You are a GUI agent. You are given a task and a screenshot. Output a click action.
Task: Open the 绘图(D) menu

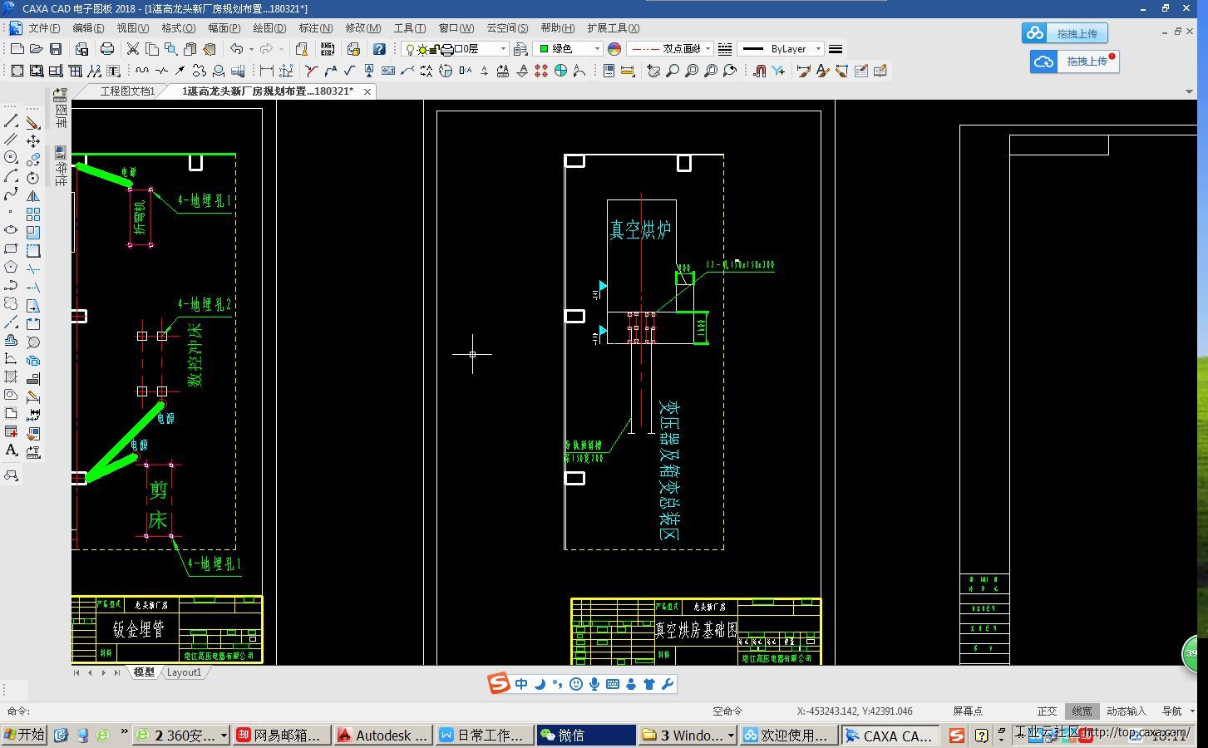pos(269,28)
